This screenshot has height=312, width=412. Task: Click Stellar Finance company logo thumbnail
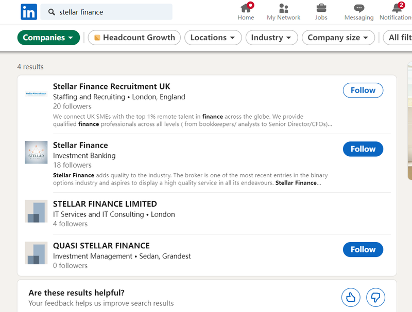pos(36,152)
